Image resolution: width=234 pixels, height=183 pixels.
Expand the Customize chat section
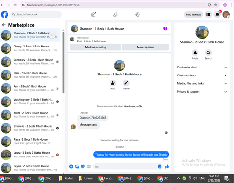(x=202, y=67)
